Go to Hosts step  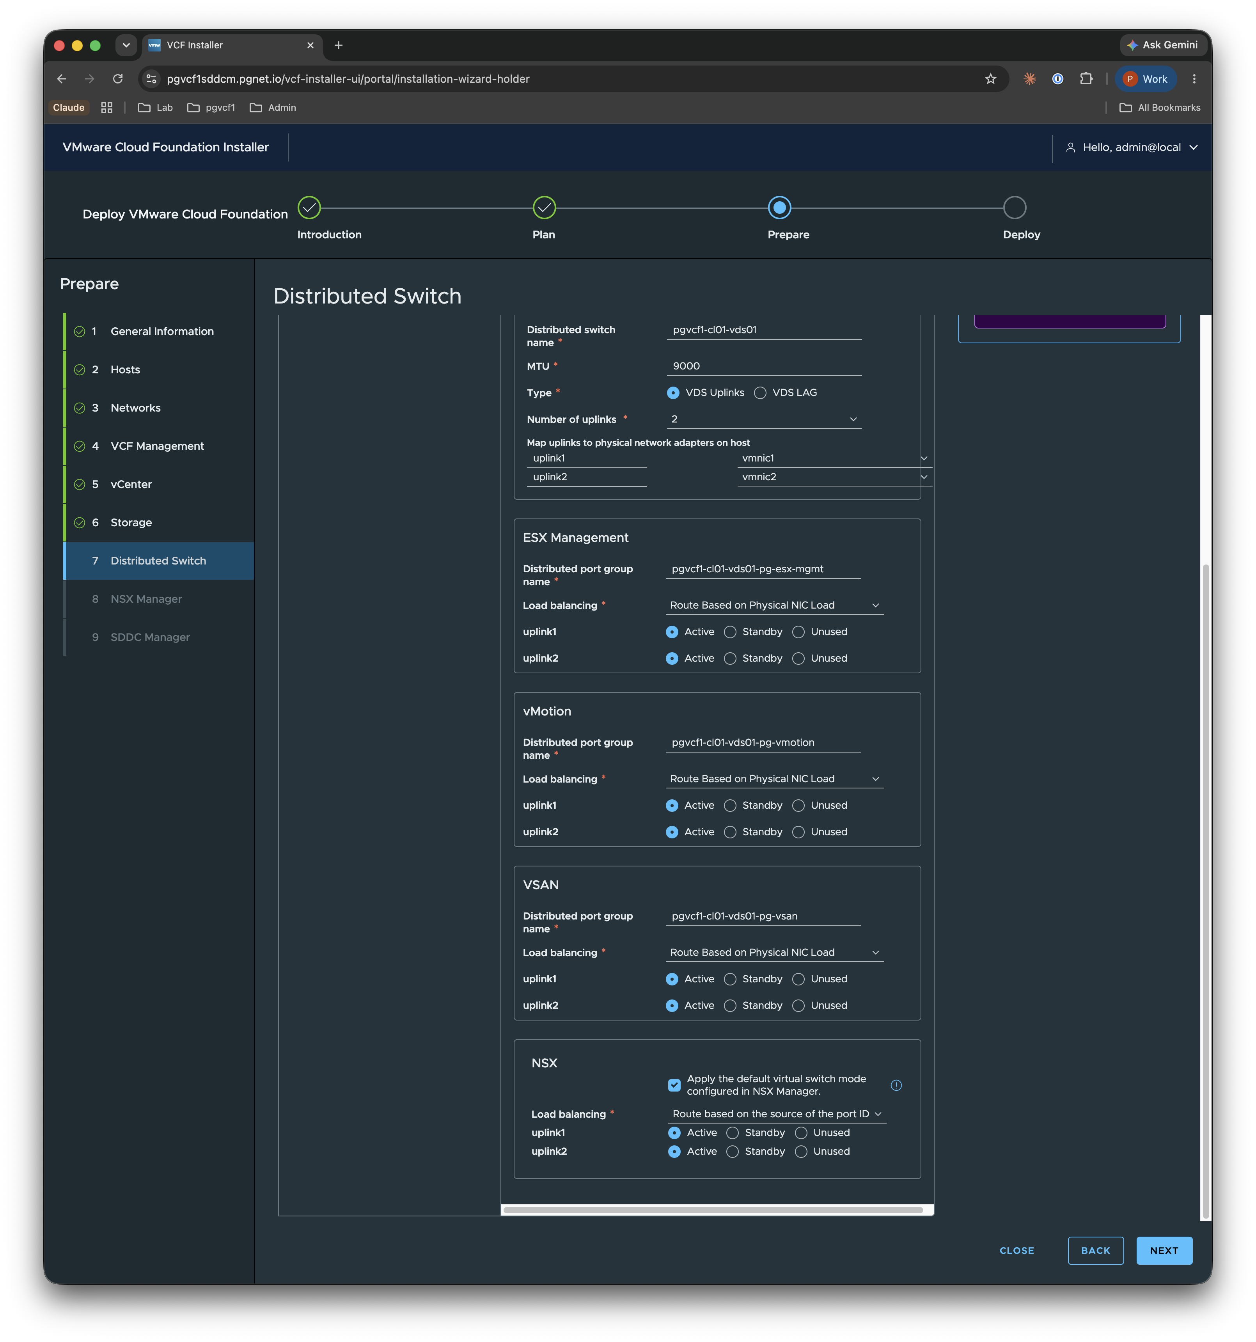(159, 370)
